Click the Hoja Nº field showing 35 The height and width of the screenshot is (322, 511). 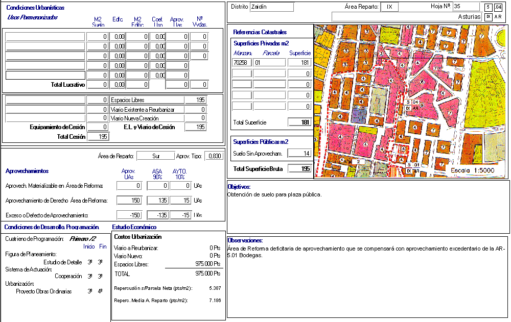(x=466, y=7)
